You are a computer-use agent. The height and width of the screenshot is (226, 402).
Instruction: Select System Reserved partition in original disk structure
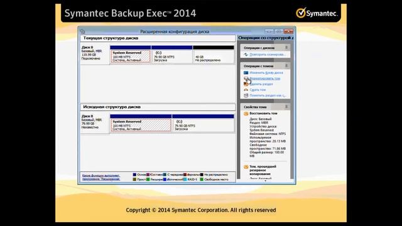pos(141,125)
